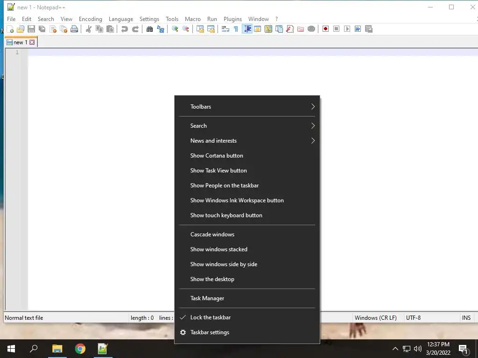The width and height of the screenshot is (478, 358).
Task: Click the Replace toolbar icon
Action: [x=161, y=29]
